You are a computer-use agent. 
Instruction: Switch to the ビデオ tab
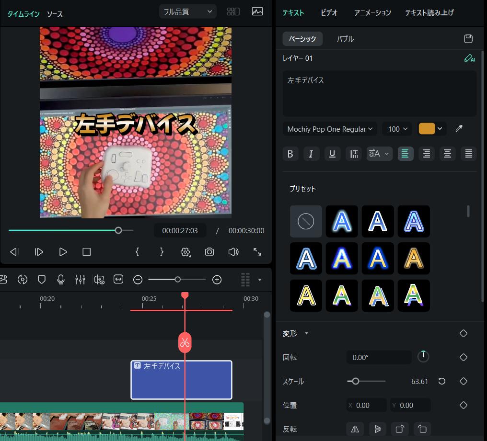[x=329, y=13]
